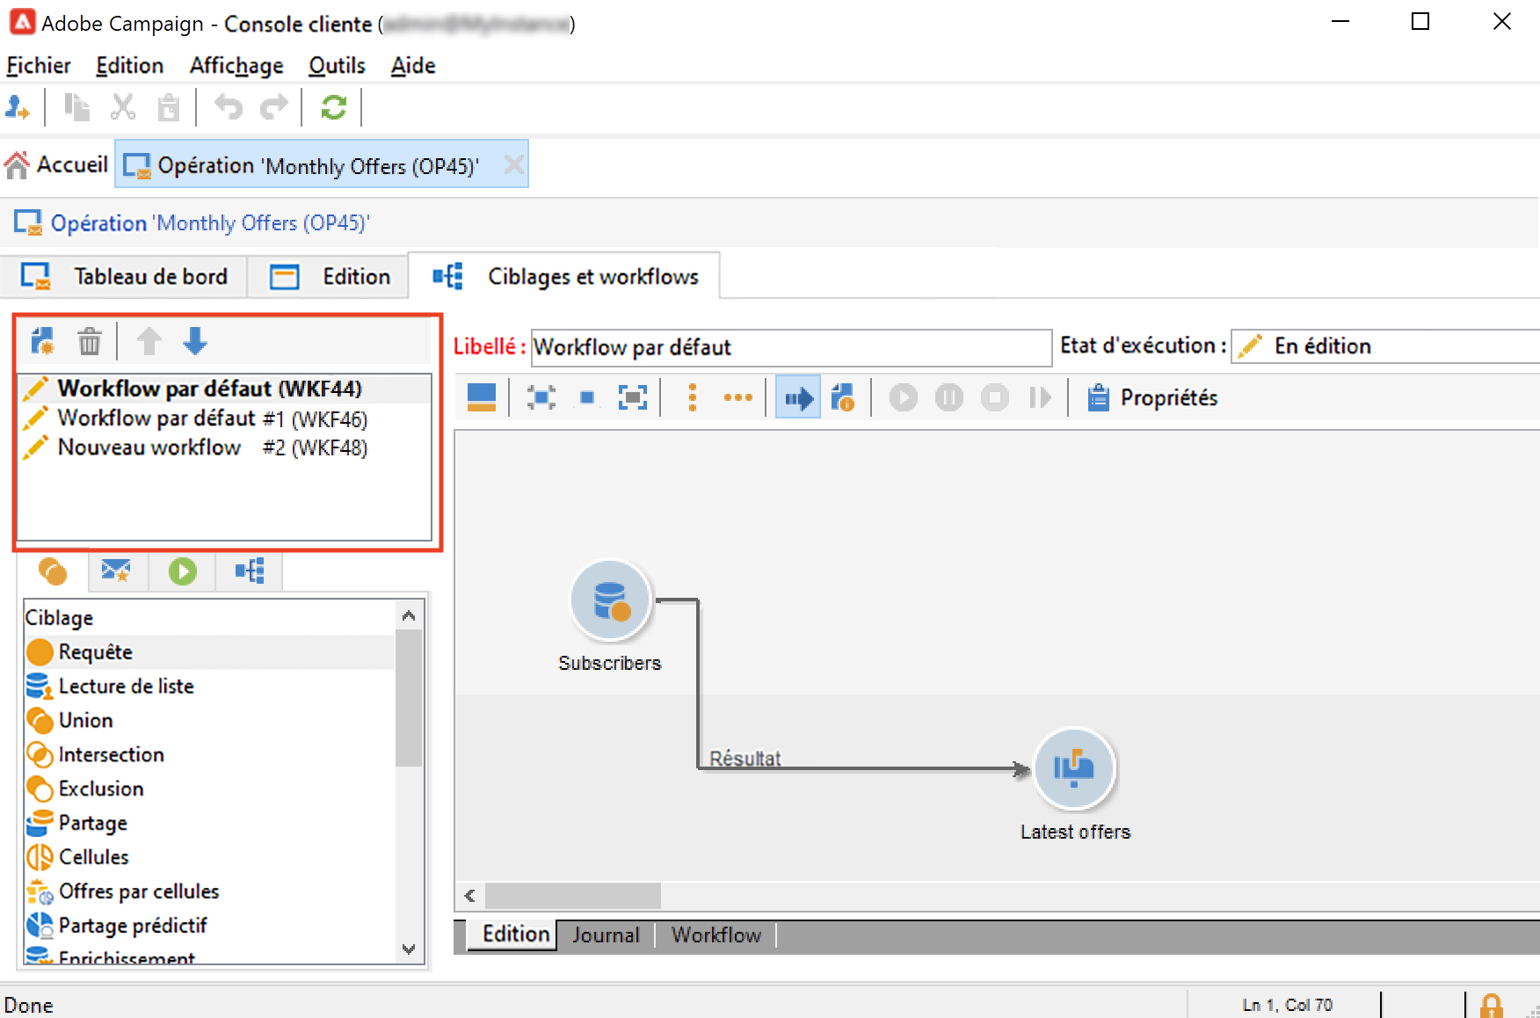Screen dimensions: 1540x1018
Task: Open the deliveries (envelope) palette tab
Action: tap(116, 571)
